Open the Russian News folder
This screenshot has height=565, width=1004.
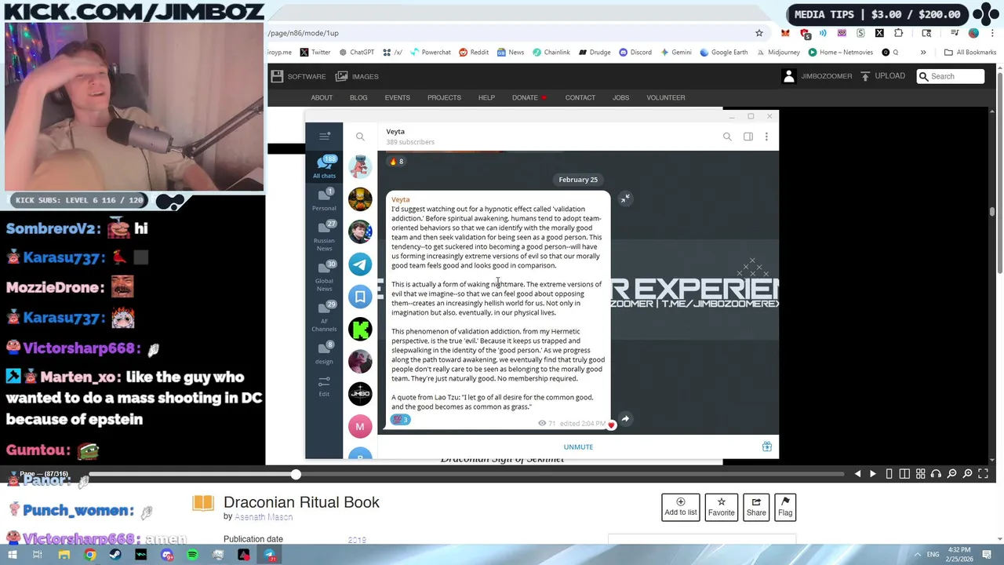pyautogui.click(x=324, y=235)
